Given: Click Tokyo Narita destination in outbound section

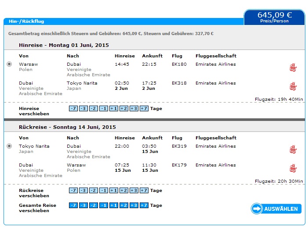Looking at the screenshot, I should [82, 83].
